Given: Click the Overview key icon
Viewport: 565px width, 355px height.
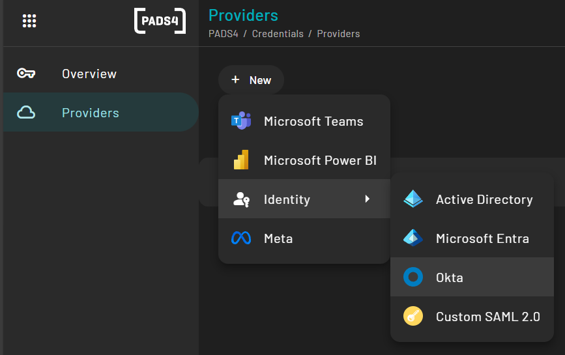Looking at the screenshot, I should point(26,74).
